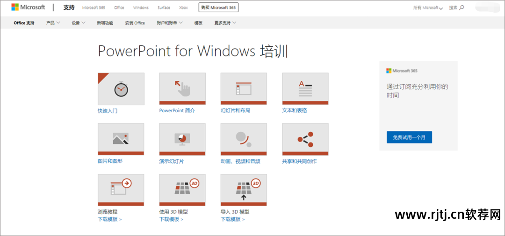Click the 浏览教程 tile with arrow icon
This screenshot has width=505, height=236.
point(121,190)
